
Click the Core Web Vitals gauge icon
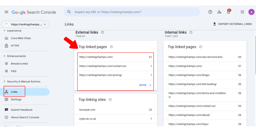[6, 38]
